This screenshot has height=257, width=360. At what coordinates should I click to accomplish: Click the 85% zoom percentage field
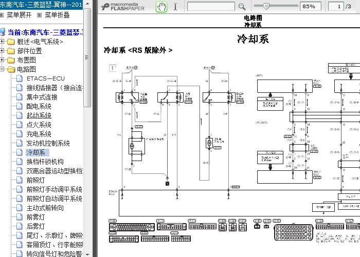tap(311, 7)
